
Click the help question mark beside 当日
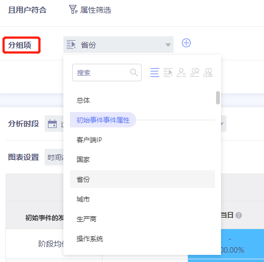239,215
